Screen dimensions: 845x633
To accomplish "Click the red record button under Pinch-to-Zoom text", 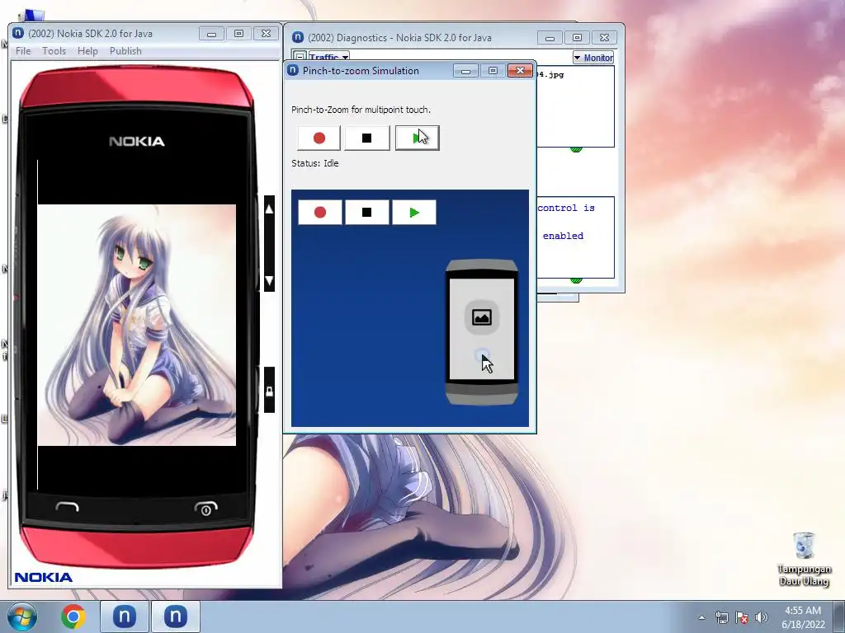I will (319, 138).
